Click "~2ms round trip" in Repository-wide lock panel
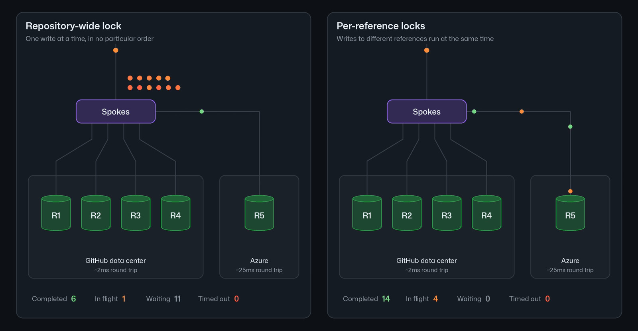 tap(116, 270)
